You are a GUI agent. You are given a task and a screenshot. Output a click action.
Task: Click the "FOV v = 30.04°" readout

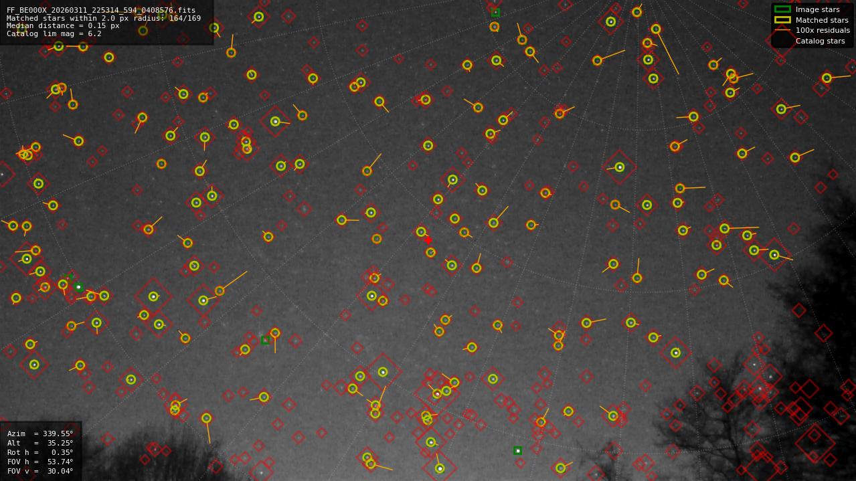[40, 471]
